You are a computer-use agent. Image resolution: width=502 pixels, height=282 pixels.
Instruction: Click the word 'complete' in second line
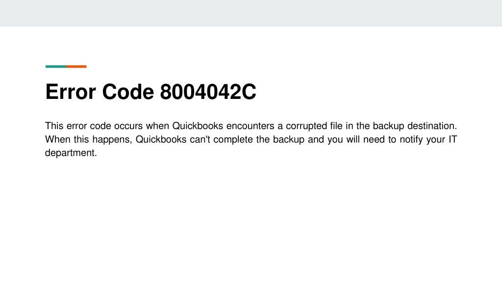click(233, 140)
